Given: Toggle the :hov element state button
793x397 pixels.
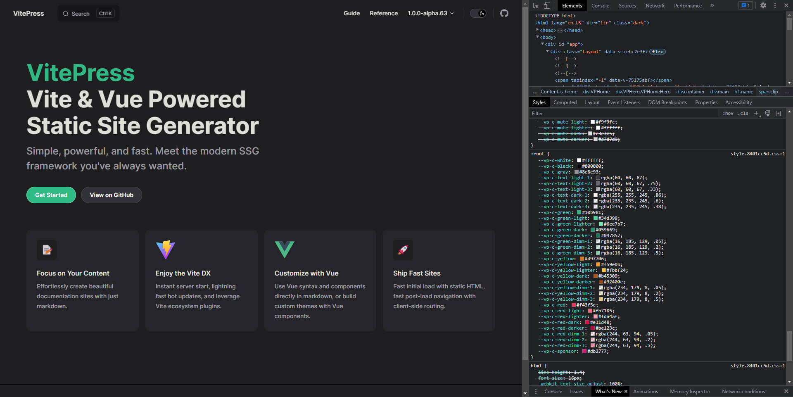Looking at the screenshot, I should pyautogui.click(x=728, y=113).
